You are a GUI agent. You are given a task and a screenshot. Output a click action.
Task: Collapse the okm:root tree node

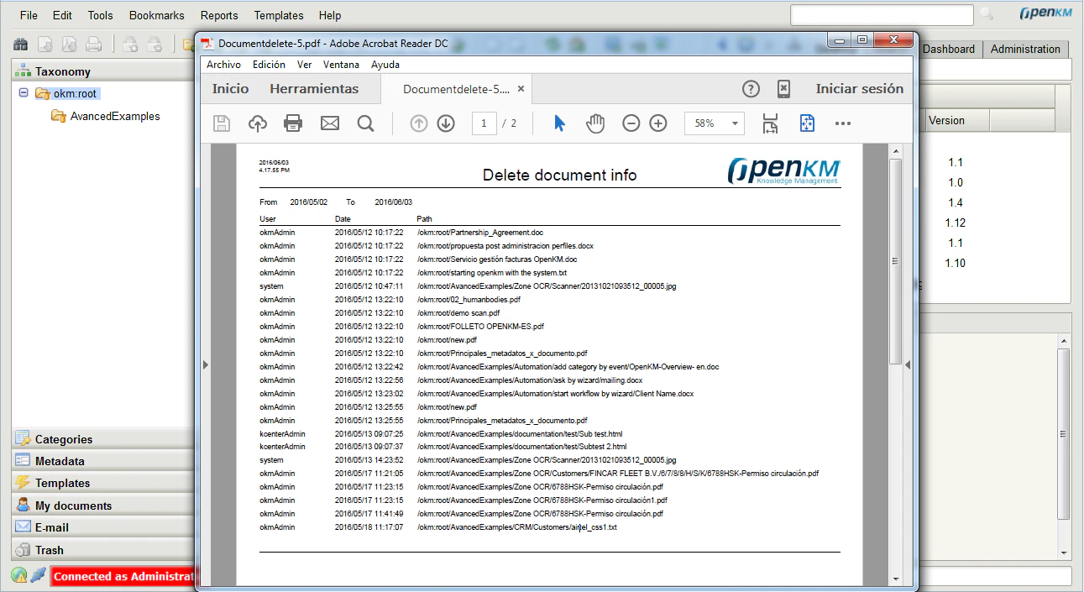coord(24,93)
